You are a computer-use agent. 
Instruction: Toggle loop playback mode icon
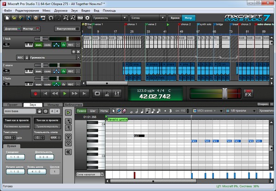pyautogui.click(x=97, y=93)
